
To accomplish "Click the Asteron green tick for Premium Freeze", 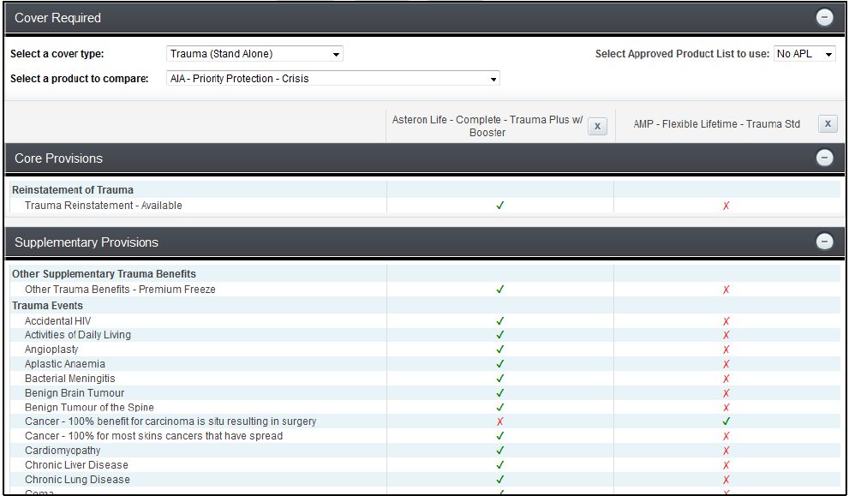I will (x=500, y=290).
